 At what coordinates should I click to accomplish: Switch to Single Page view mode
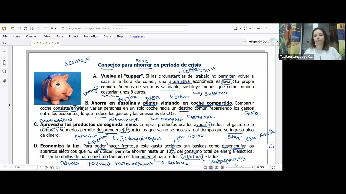[205, 167]
